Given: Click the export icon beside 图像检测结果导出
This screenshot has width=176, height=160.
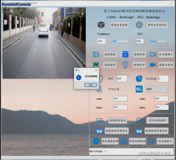Looking at the screenshot, I should pos(99,131).
